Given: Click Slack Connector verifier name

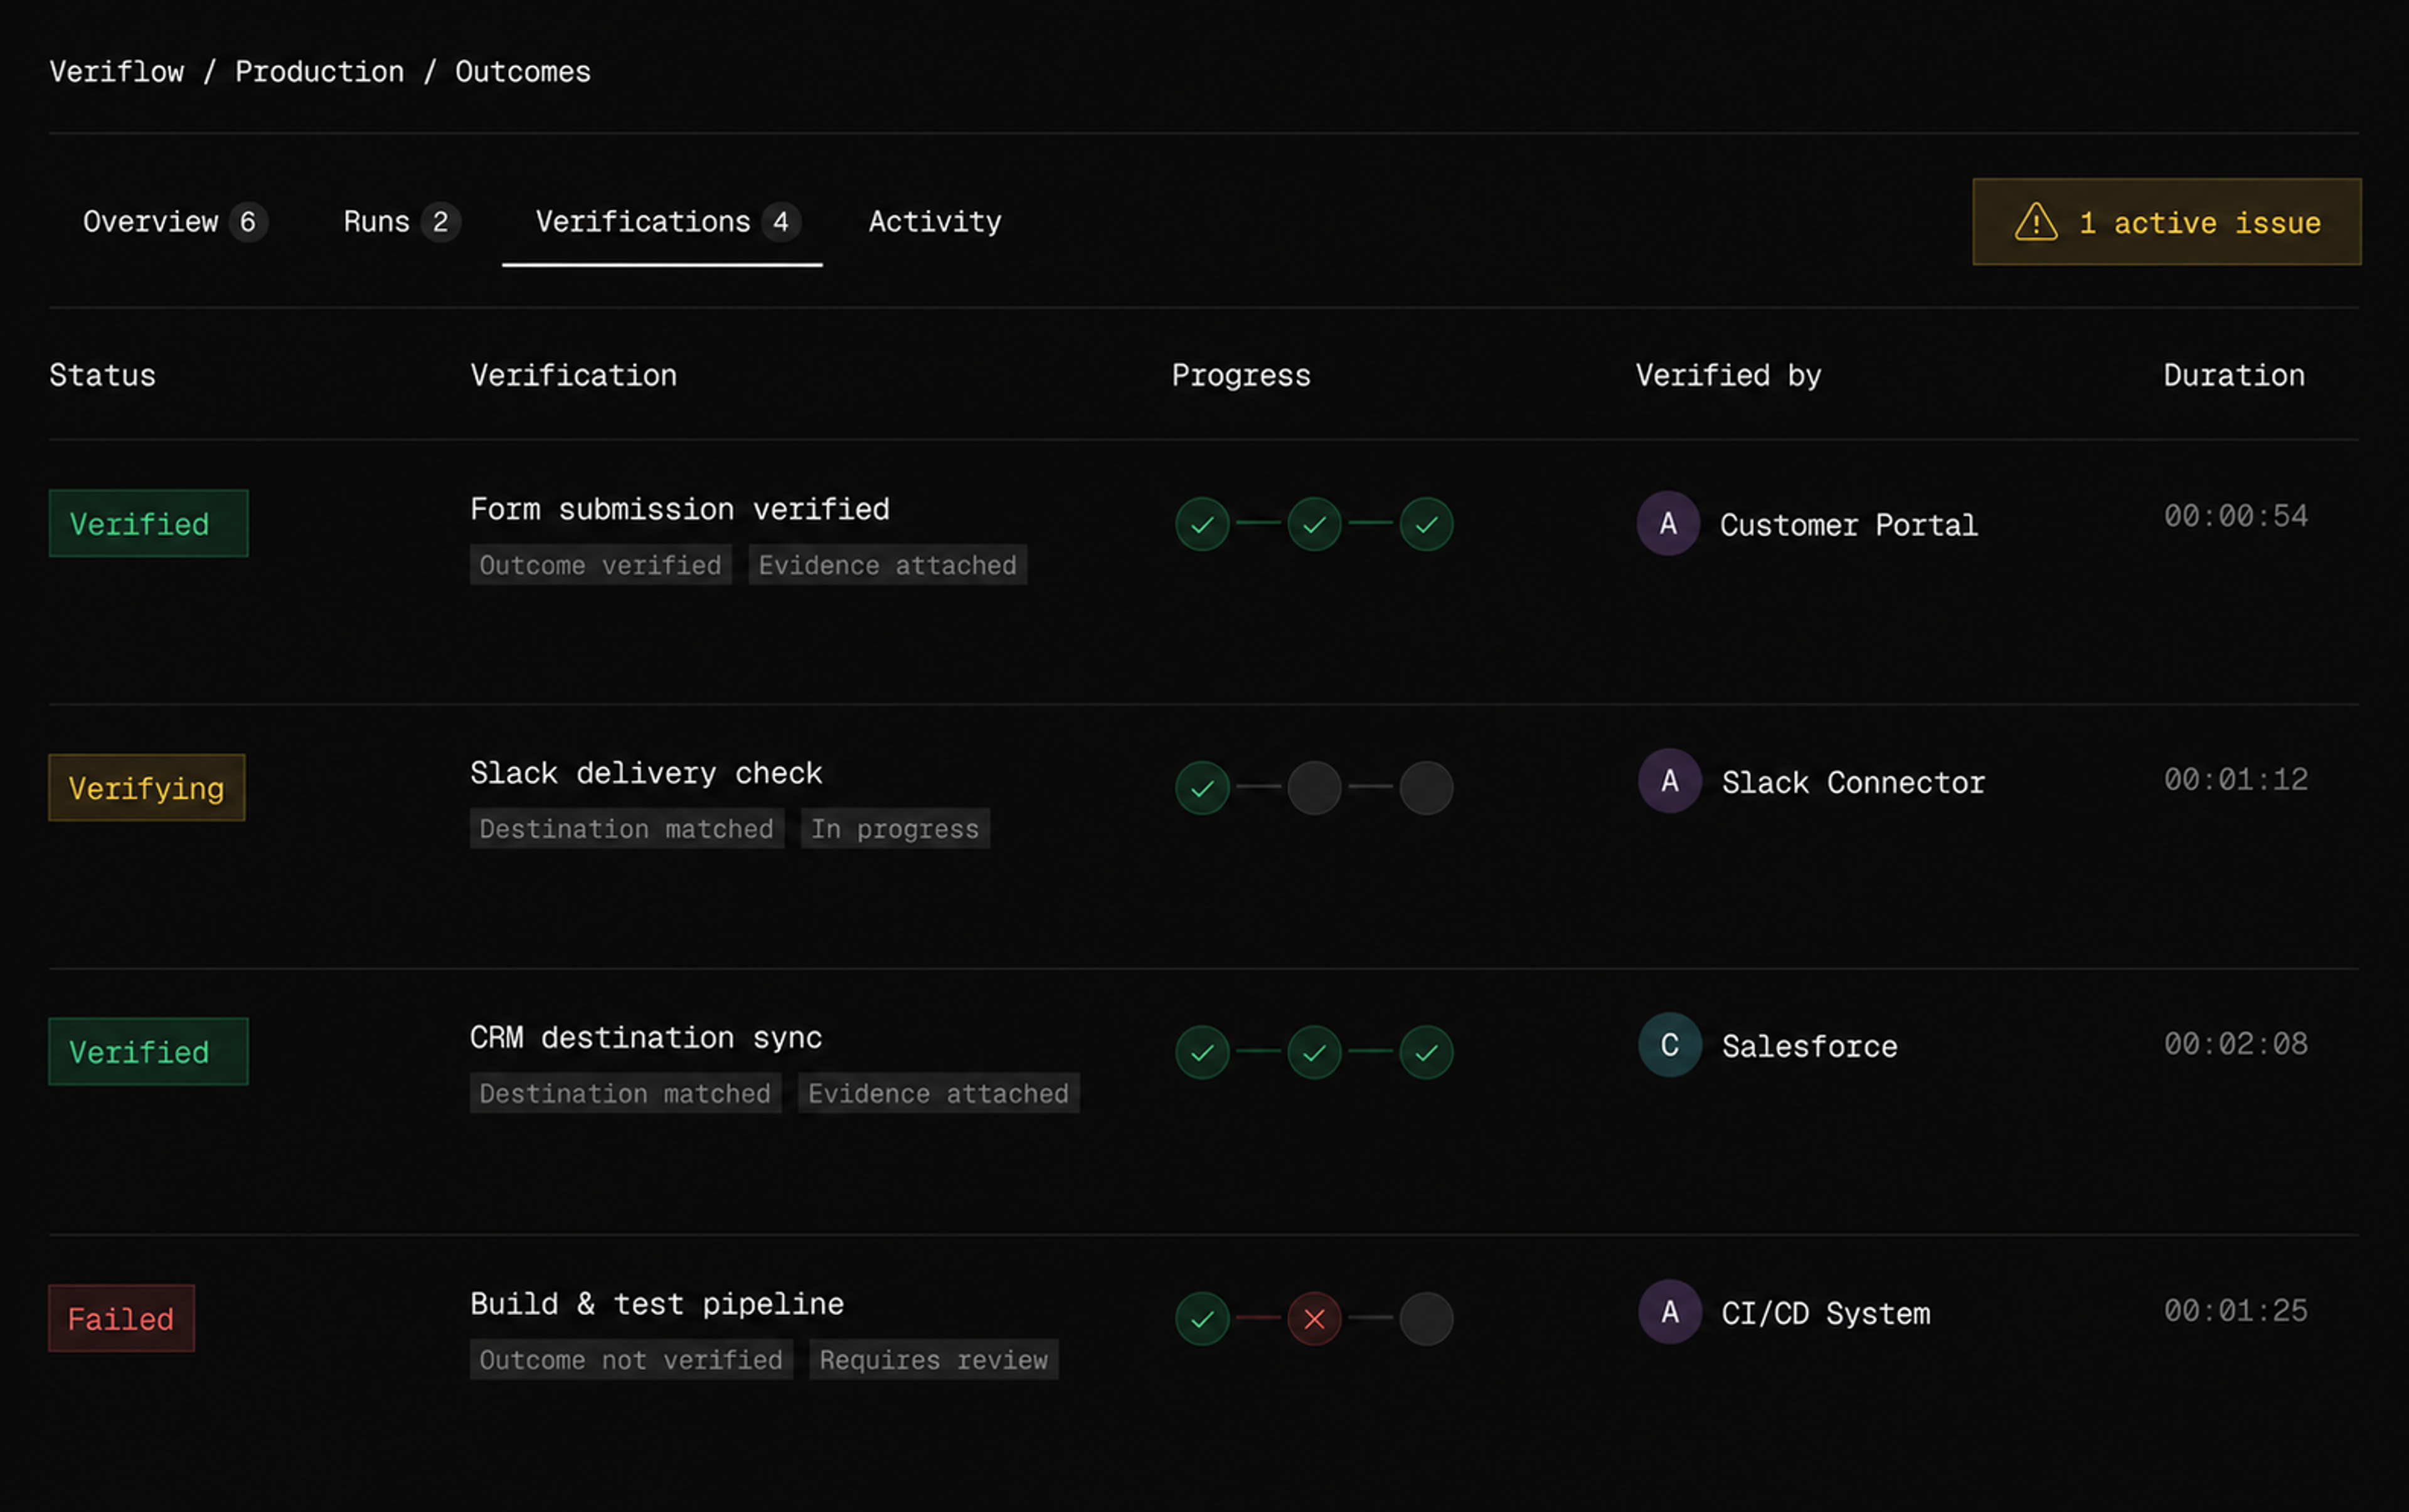Looking at the screenshot, I should [1853, 783].
